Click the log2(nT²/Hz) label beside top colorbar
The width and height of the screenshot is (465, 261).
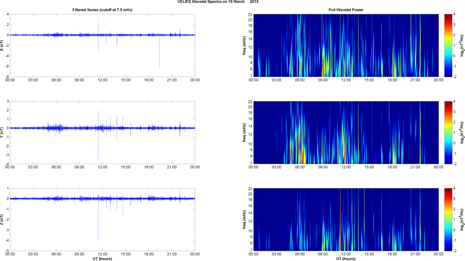(x=462, y=45)
